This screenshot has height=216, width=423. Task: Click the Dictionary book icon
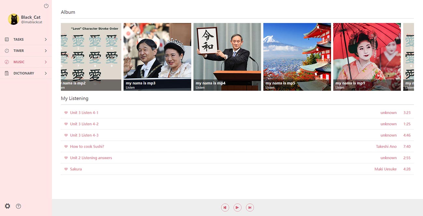click(7, 73)
